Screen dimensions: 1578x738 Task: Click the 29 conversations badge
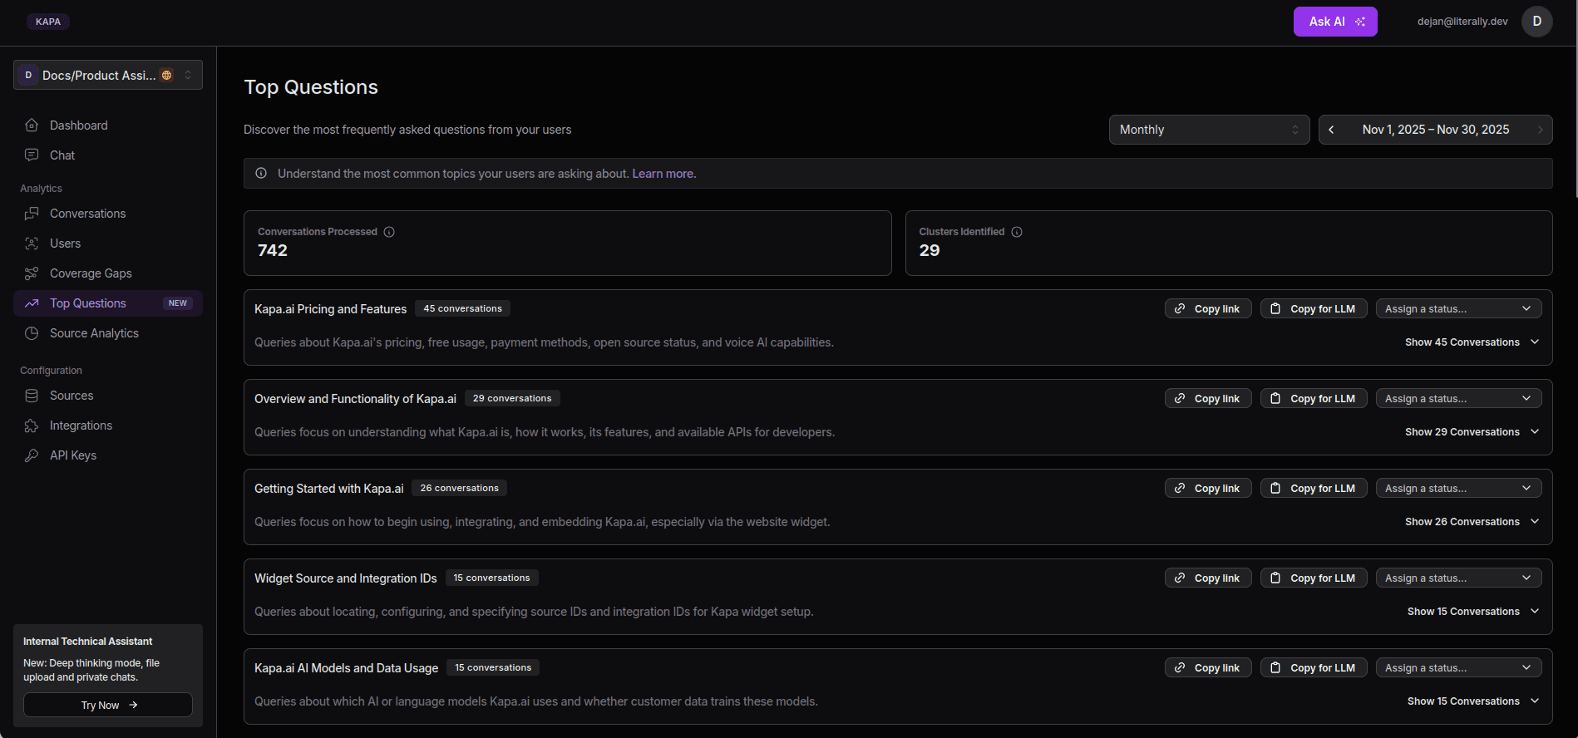tap(512, 398)
